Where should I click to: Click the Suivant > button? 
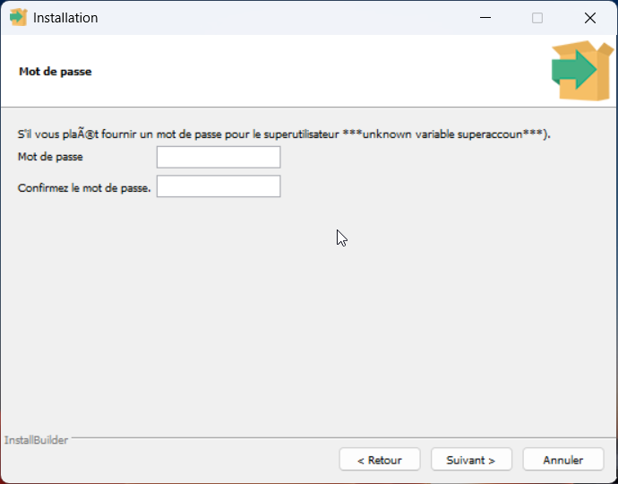471,459
